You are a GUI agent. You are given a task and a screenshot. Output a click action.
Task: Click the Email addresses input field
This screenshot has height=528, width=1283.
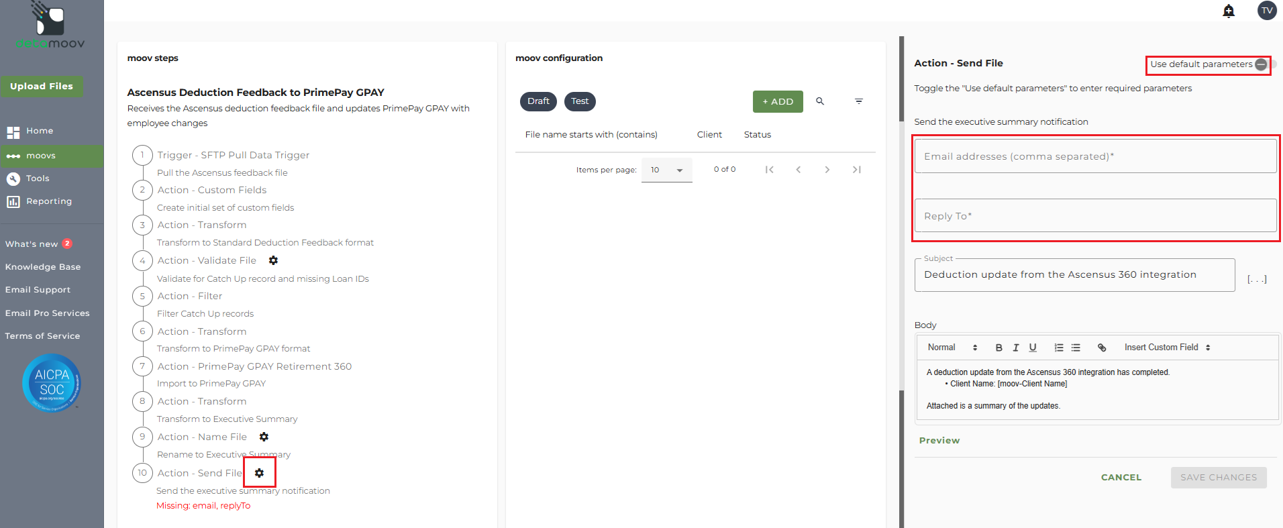(x=1095, y=156)
